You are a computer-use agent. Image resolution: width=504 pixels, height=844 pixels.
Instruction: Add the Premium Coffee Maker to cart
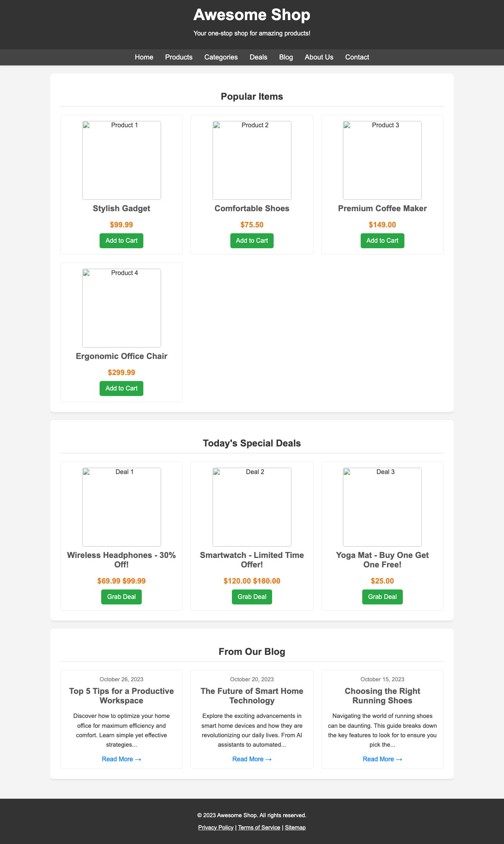[382, 240]
